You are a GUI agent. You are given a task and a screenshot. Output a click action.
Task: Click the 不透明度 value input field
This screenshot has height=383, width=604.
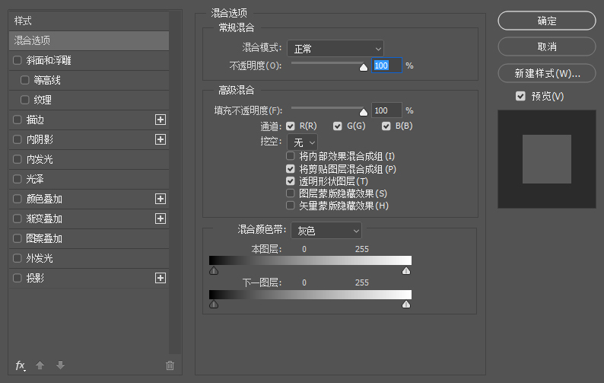(386, 65)
